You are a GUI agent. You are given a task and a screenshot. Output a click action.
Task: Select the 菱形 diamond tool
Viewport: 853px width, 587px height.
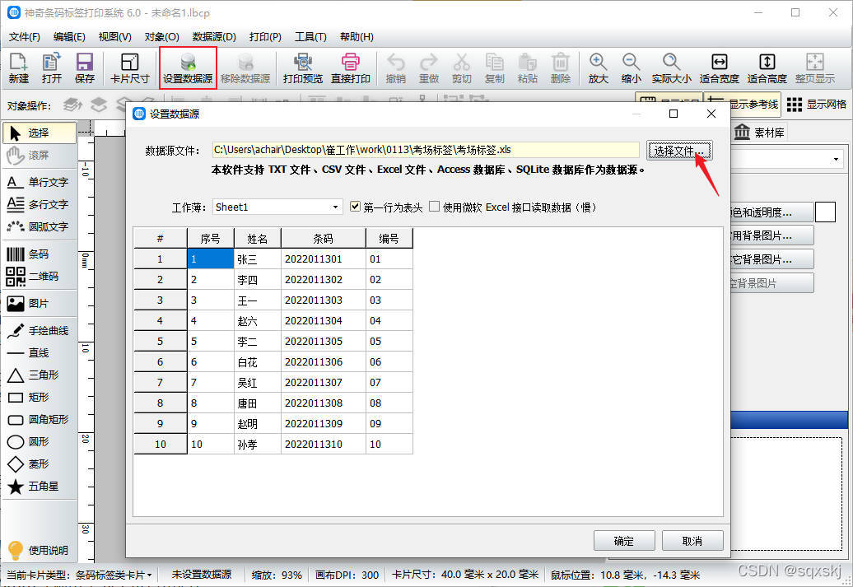[40, 464]
